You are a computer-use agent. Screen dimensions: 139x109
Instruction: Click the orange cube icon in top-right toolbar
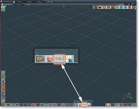(100, 7)
